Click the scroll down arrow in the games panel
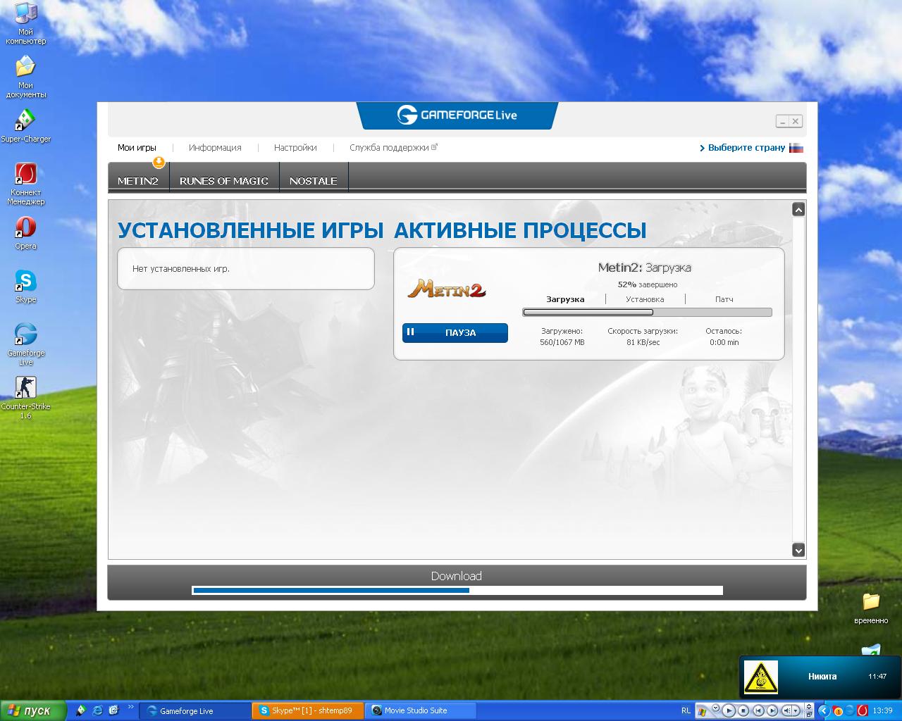The height and width of the screenshot is (721, 902). [798, 550]
